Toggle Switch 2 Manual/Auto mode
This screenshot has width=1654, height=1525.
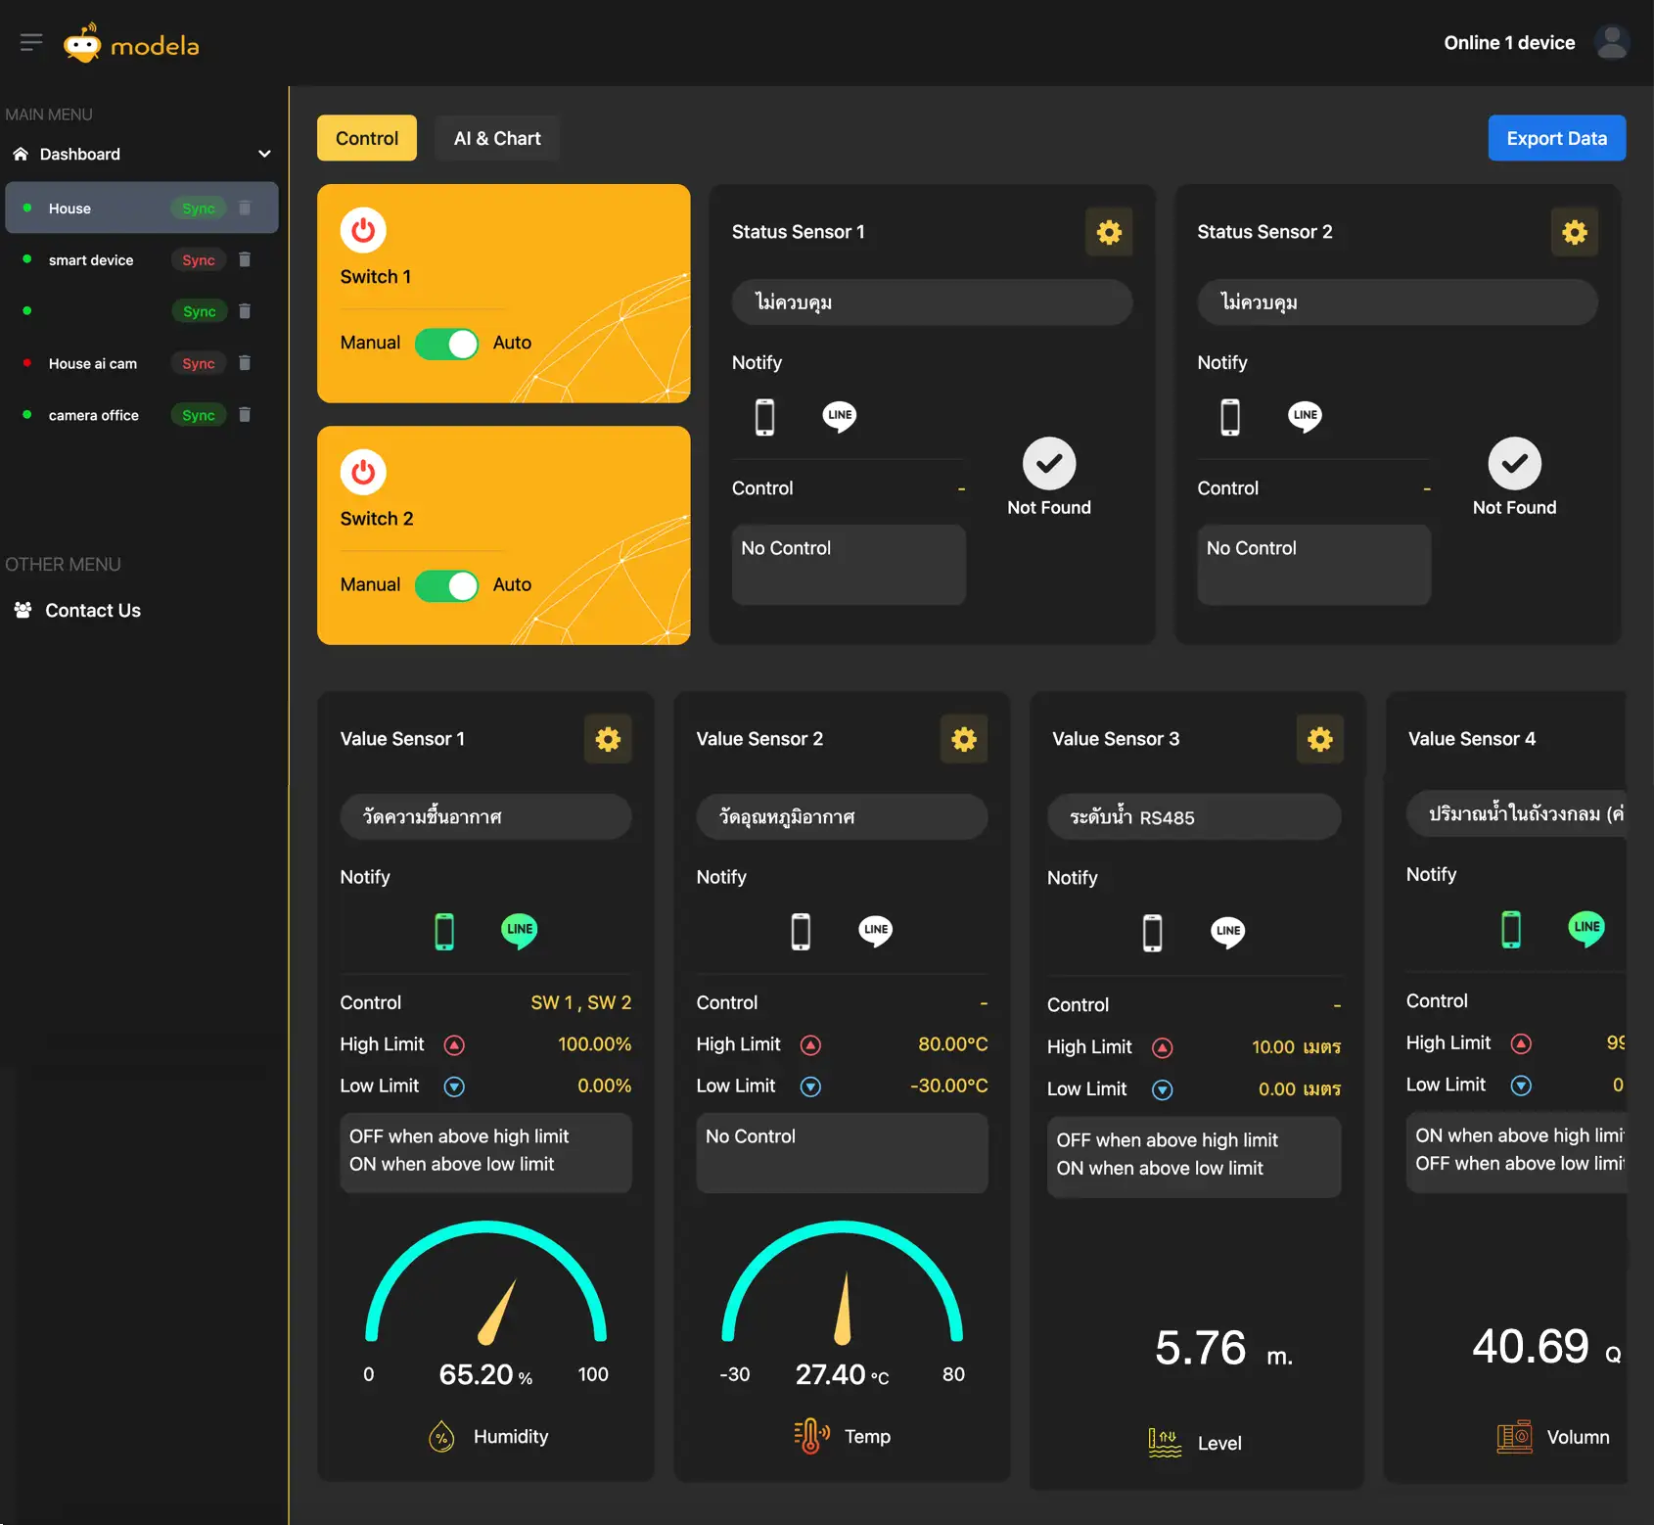pos(447,585)
